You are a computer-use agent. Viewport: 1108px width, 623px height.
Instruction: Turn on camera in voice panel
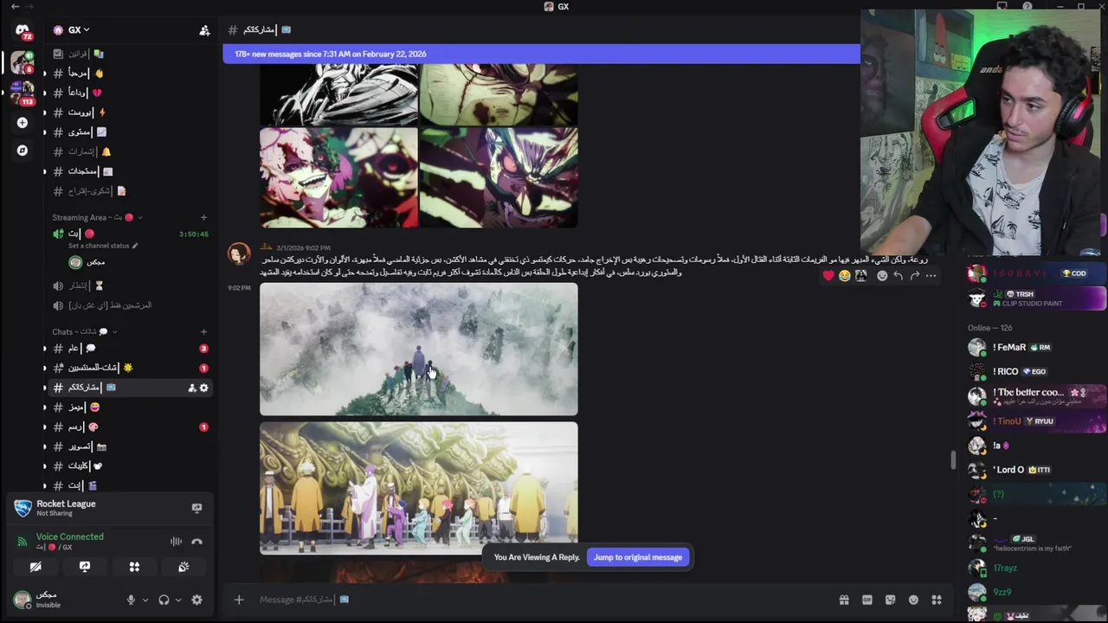[x=35, y=567]
